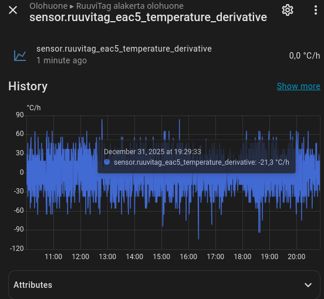
Task: Click RuuviTag alakerta olohuone breadcrumb
Action: tap(130, 6)
